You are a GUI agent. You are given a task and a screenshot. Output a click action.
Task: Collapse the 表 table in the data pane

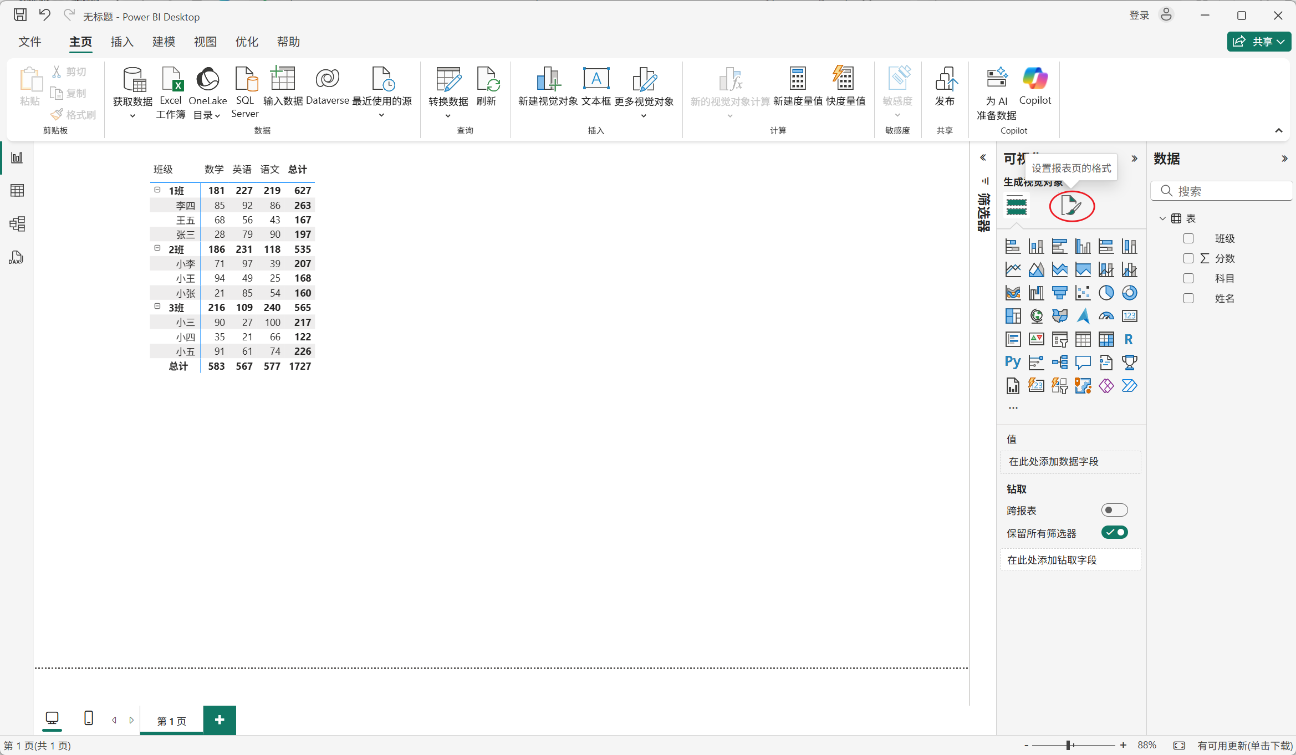tap(1162, 218)
